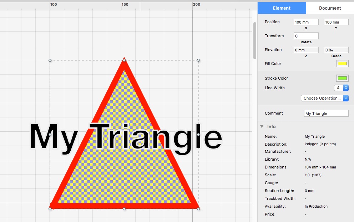Viewport: 354px width, 222px height.
Task: Click the triangle's bottom-center selection handle
Action: (x=124, y=208)
